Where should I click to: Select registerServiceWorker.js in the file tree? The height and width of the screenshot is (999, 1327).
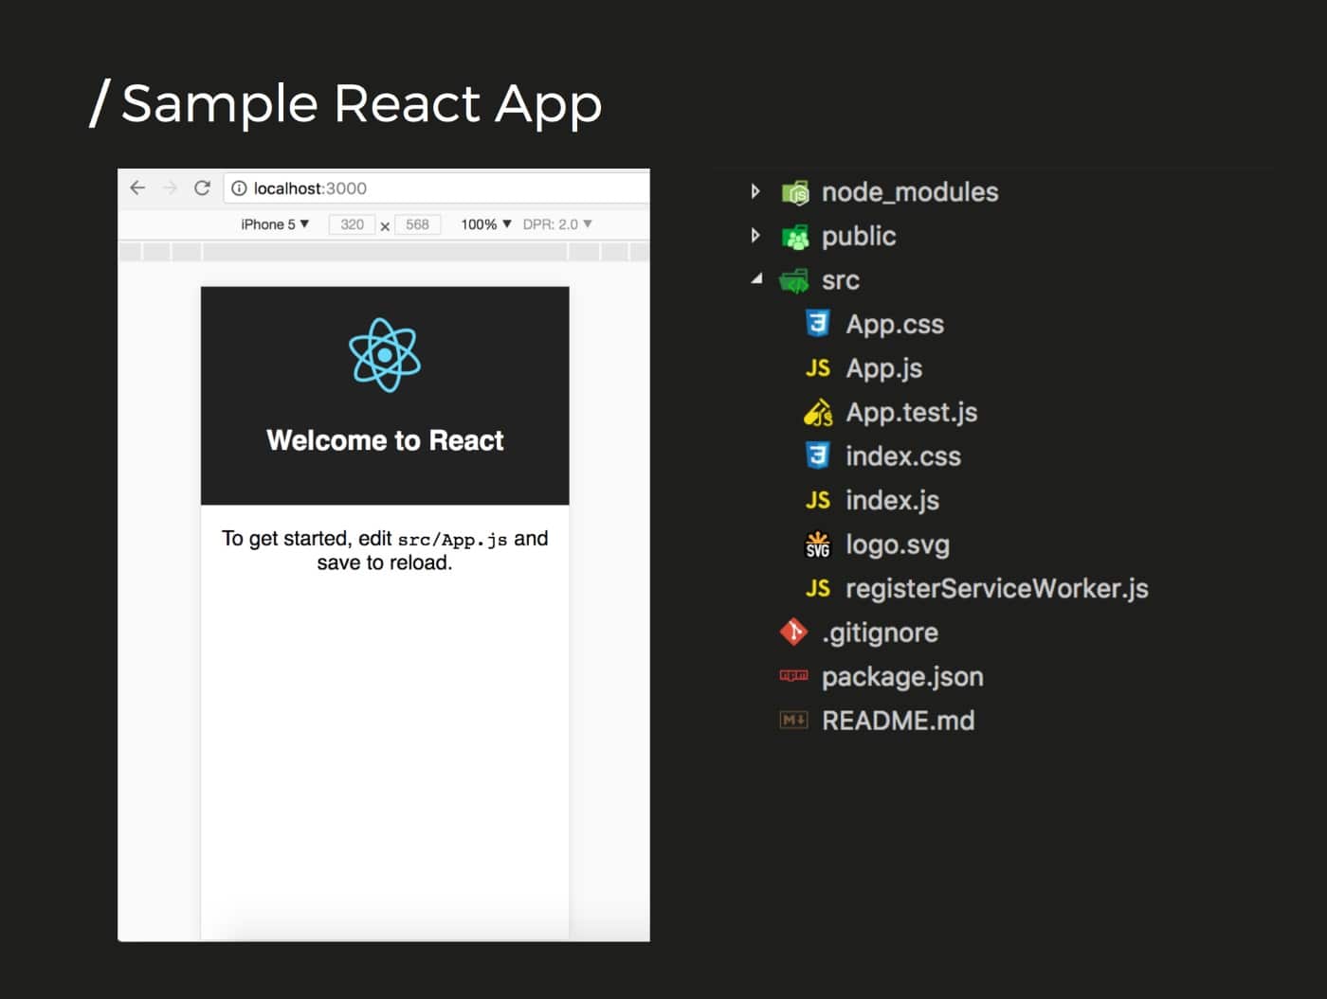pos(997,588)
